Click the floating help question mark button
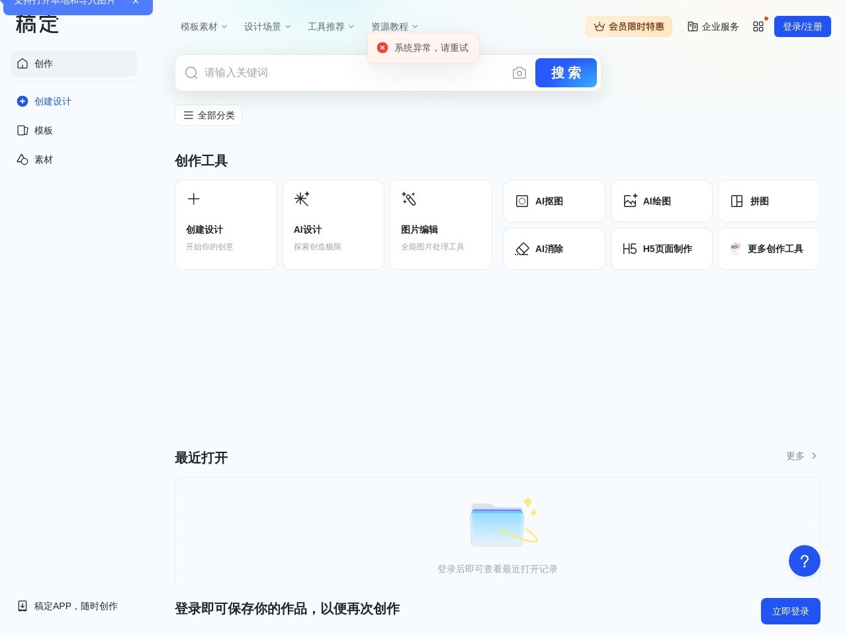Screen dimensions: 847x635 (805, 561)
